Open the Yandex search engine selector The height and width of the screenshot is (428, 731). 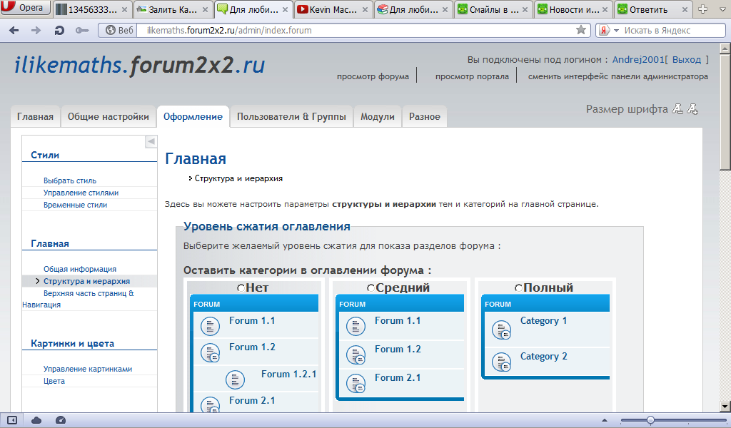click(608, 30)
